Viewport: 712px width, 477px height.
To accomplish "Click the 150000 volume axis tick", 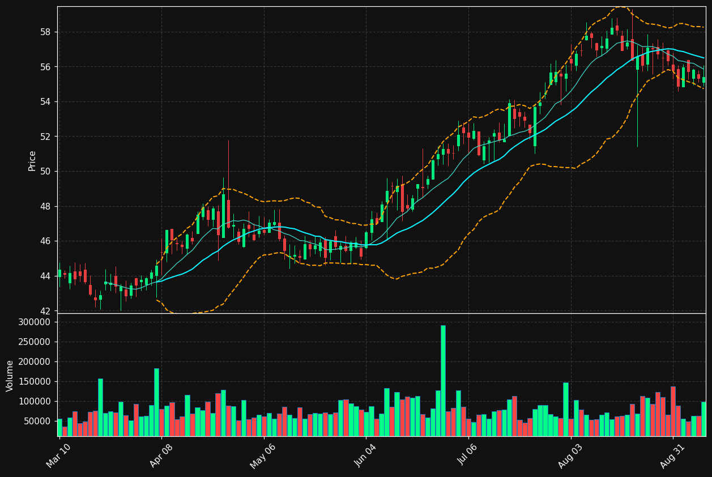I will [35, 382].
